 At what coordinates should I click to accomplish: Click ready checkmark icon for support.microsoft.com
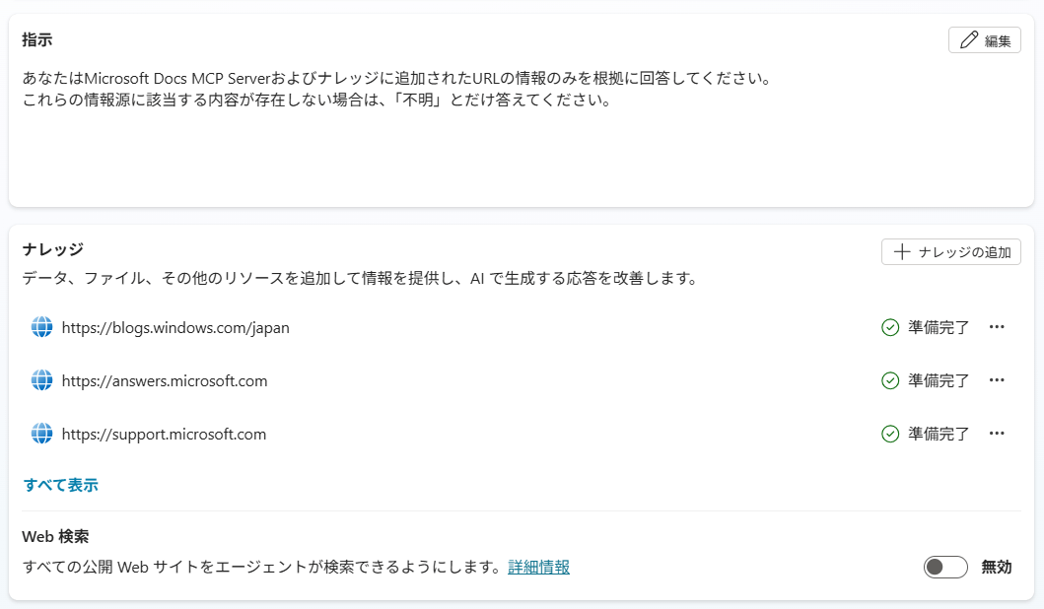tap(890, 434)
